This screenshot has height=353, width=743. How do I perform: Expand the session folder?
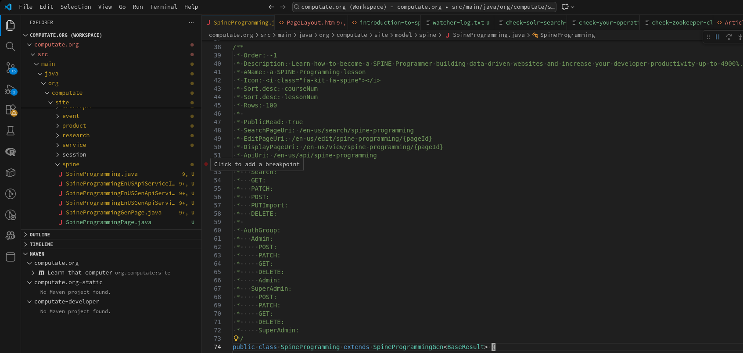coord(57,155)
